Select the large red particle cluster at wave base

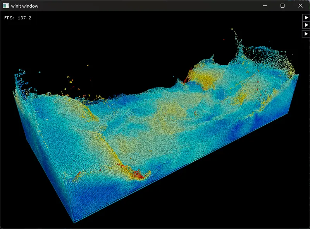(138, 175)
